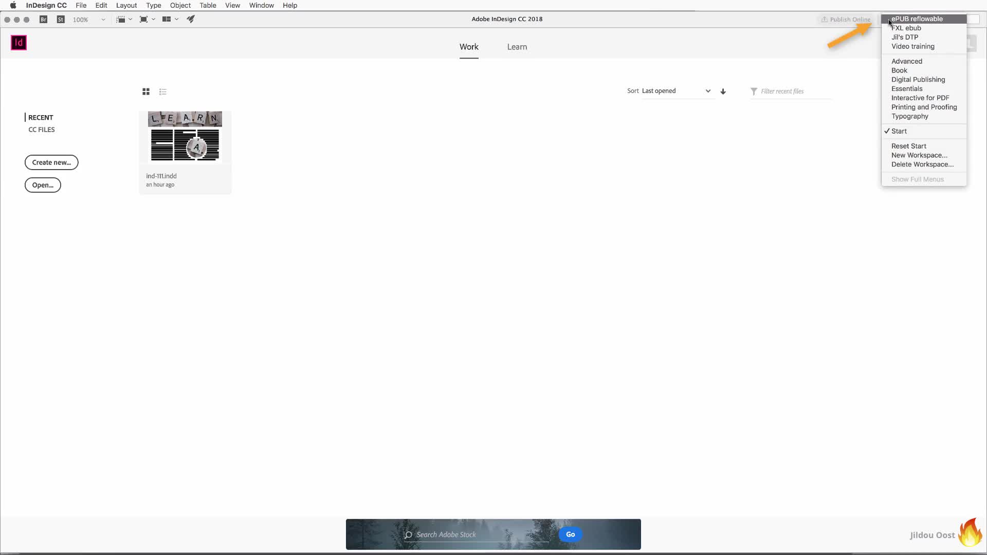The width and height of the screenshot is (987, 555).
Task: Click the Screen Mode toolbar icon
Action: pyautogui.click(x=144, y=20)
